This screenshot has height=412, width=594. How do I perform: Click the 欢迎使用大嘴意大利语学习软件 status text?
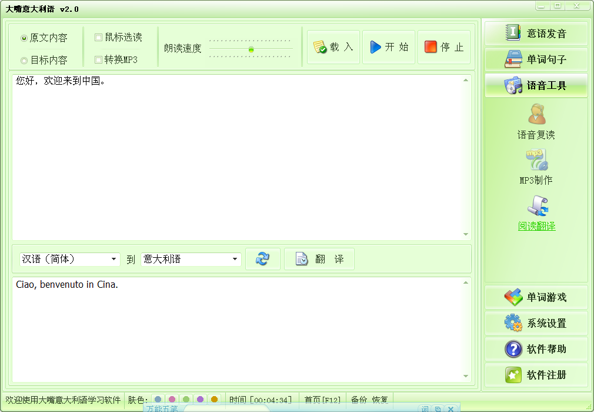pos(63,400)
